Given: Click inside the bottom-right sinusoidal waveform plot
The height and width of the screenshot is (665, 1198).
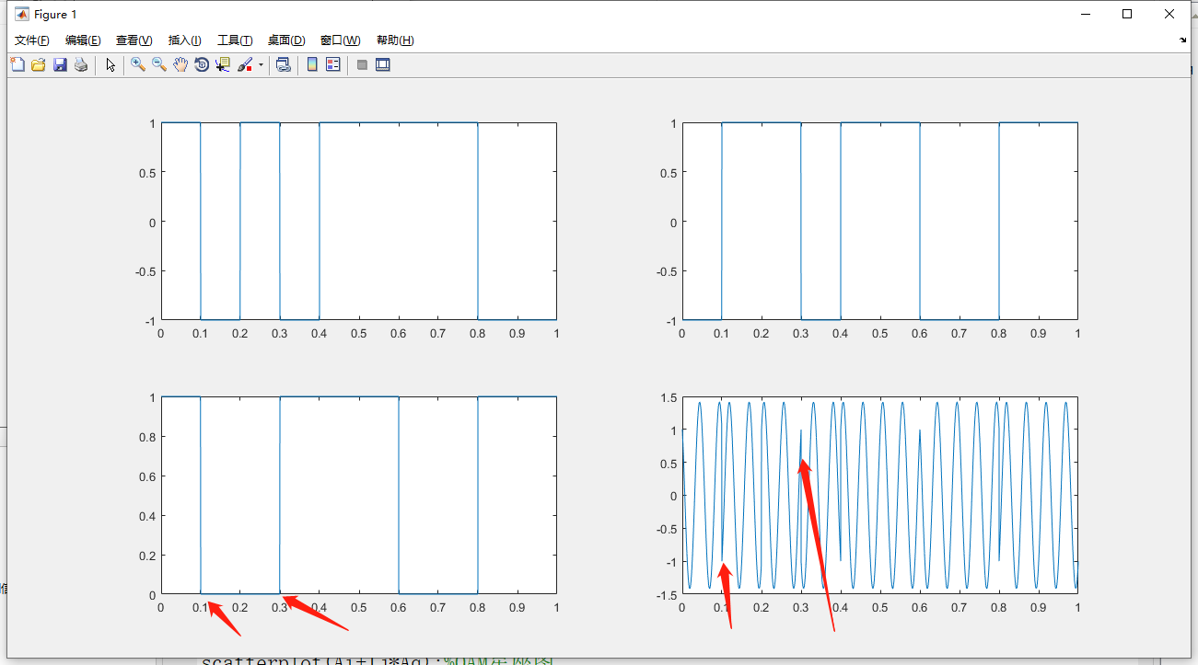Looking at the screenshot, I should [879, 495].
